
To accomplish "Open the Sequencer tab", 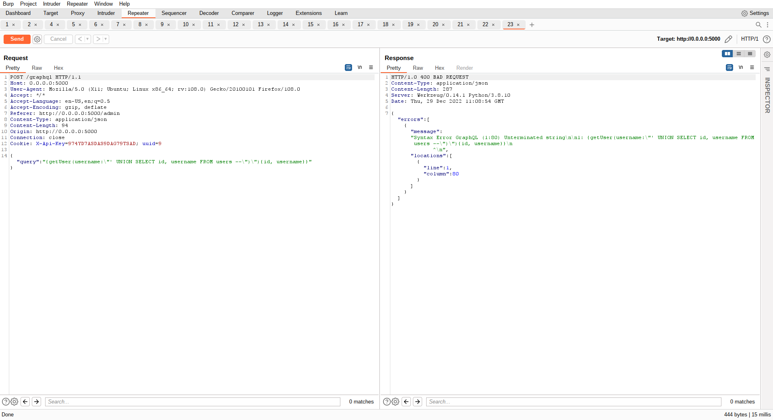I will (174, 13).
